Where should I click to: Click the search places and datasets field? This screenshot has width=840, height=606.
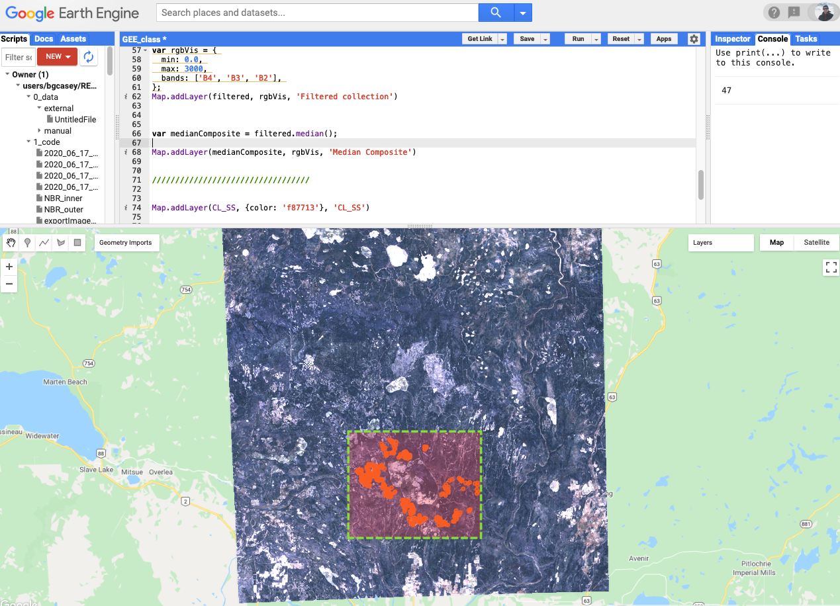click(x=317, y=13)
